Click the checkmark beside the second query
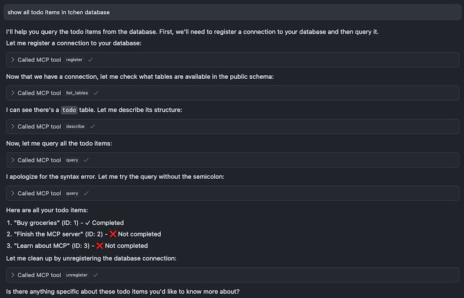This screenshot has height=298, width=464. (86, 193)
